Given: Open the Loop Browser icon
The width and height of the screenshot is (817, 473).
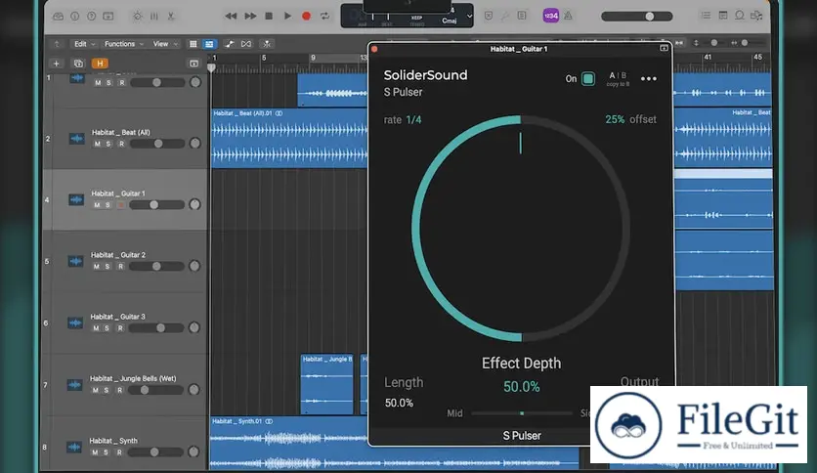Looking at the screenshot, I should (x=740, y=16).
